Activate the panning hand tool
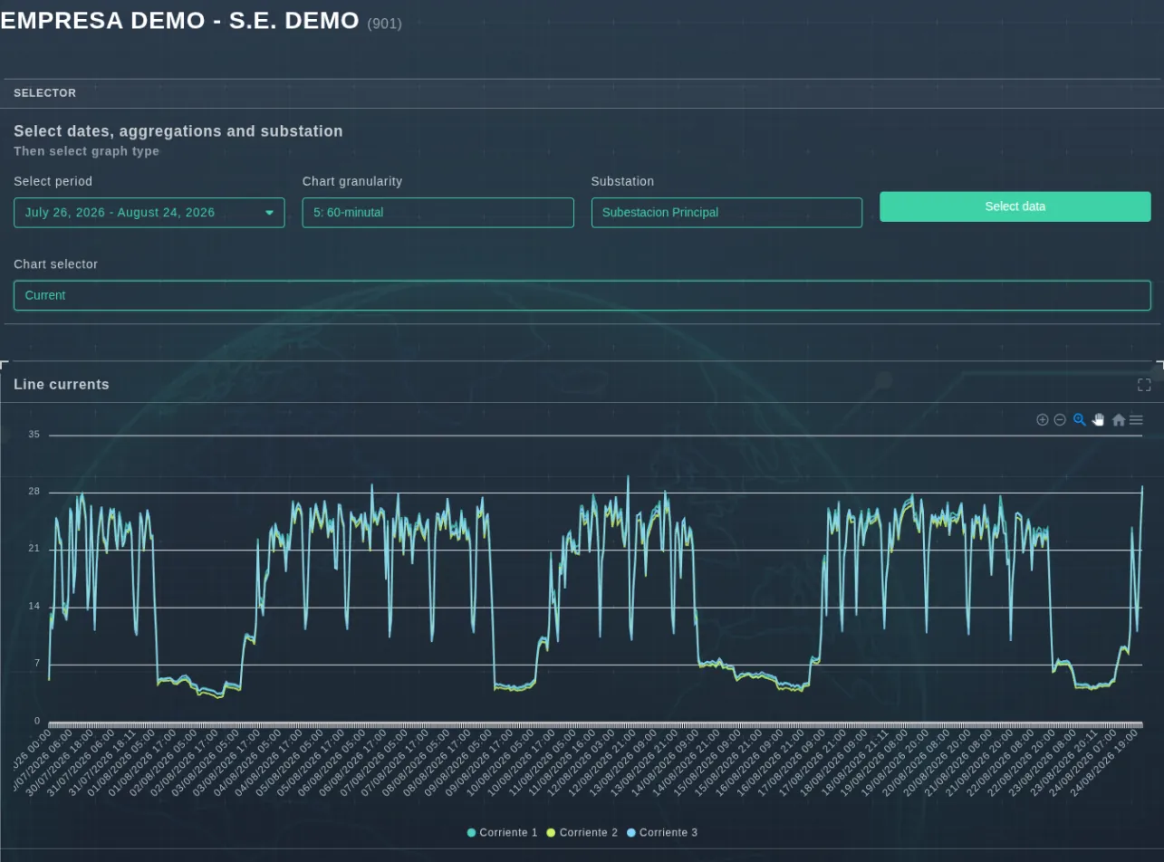 click(x=1099, y=420)
